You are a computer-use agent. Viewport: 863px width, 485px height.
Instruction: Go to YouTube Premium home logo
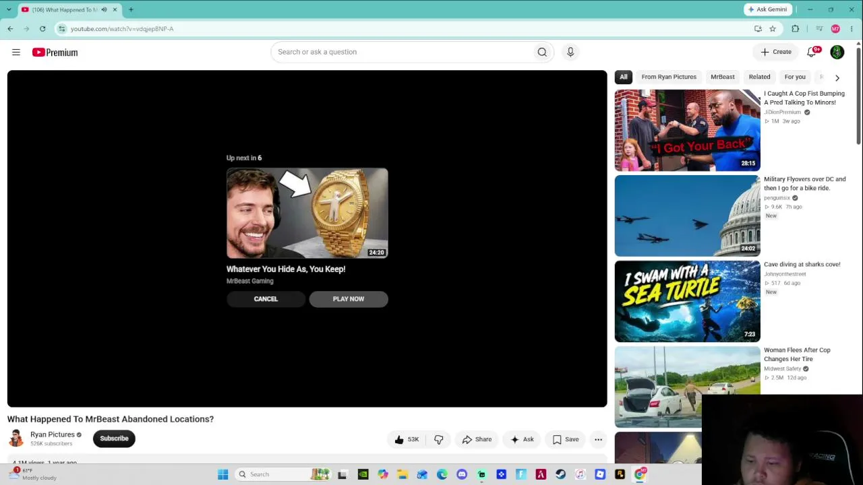[55, 52]
